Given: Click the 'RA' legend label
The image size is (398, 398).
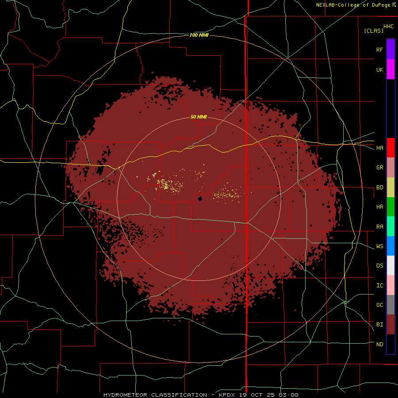Looking at the screenshot, I should pyautogui.click(x=379, y=227).
